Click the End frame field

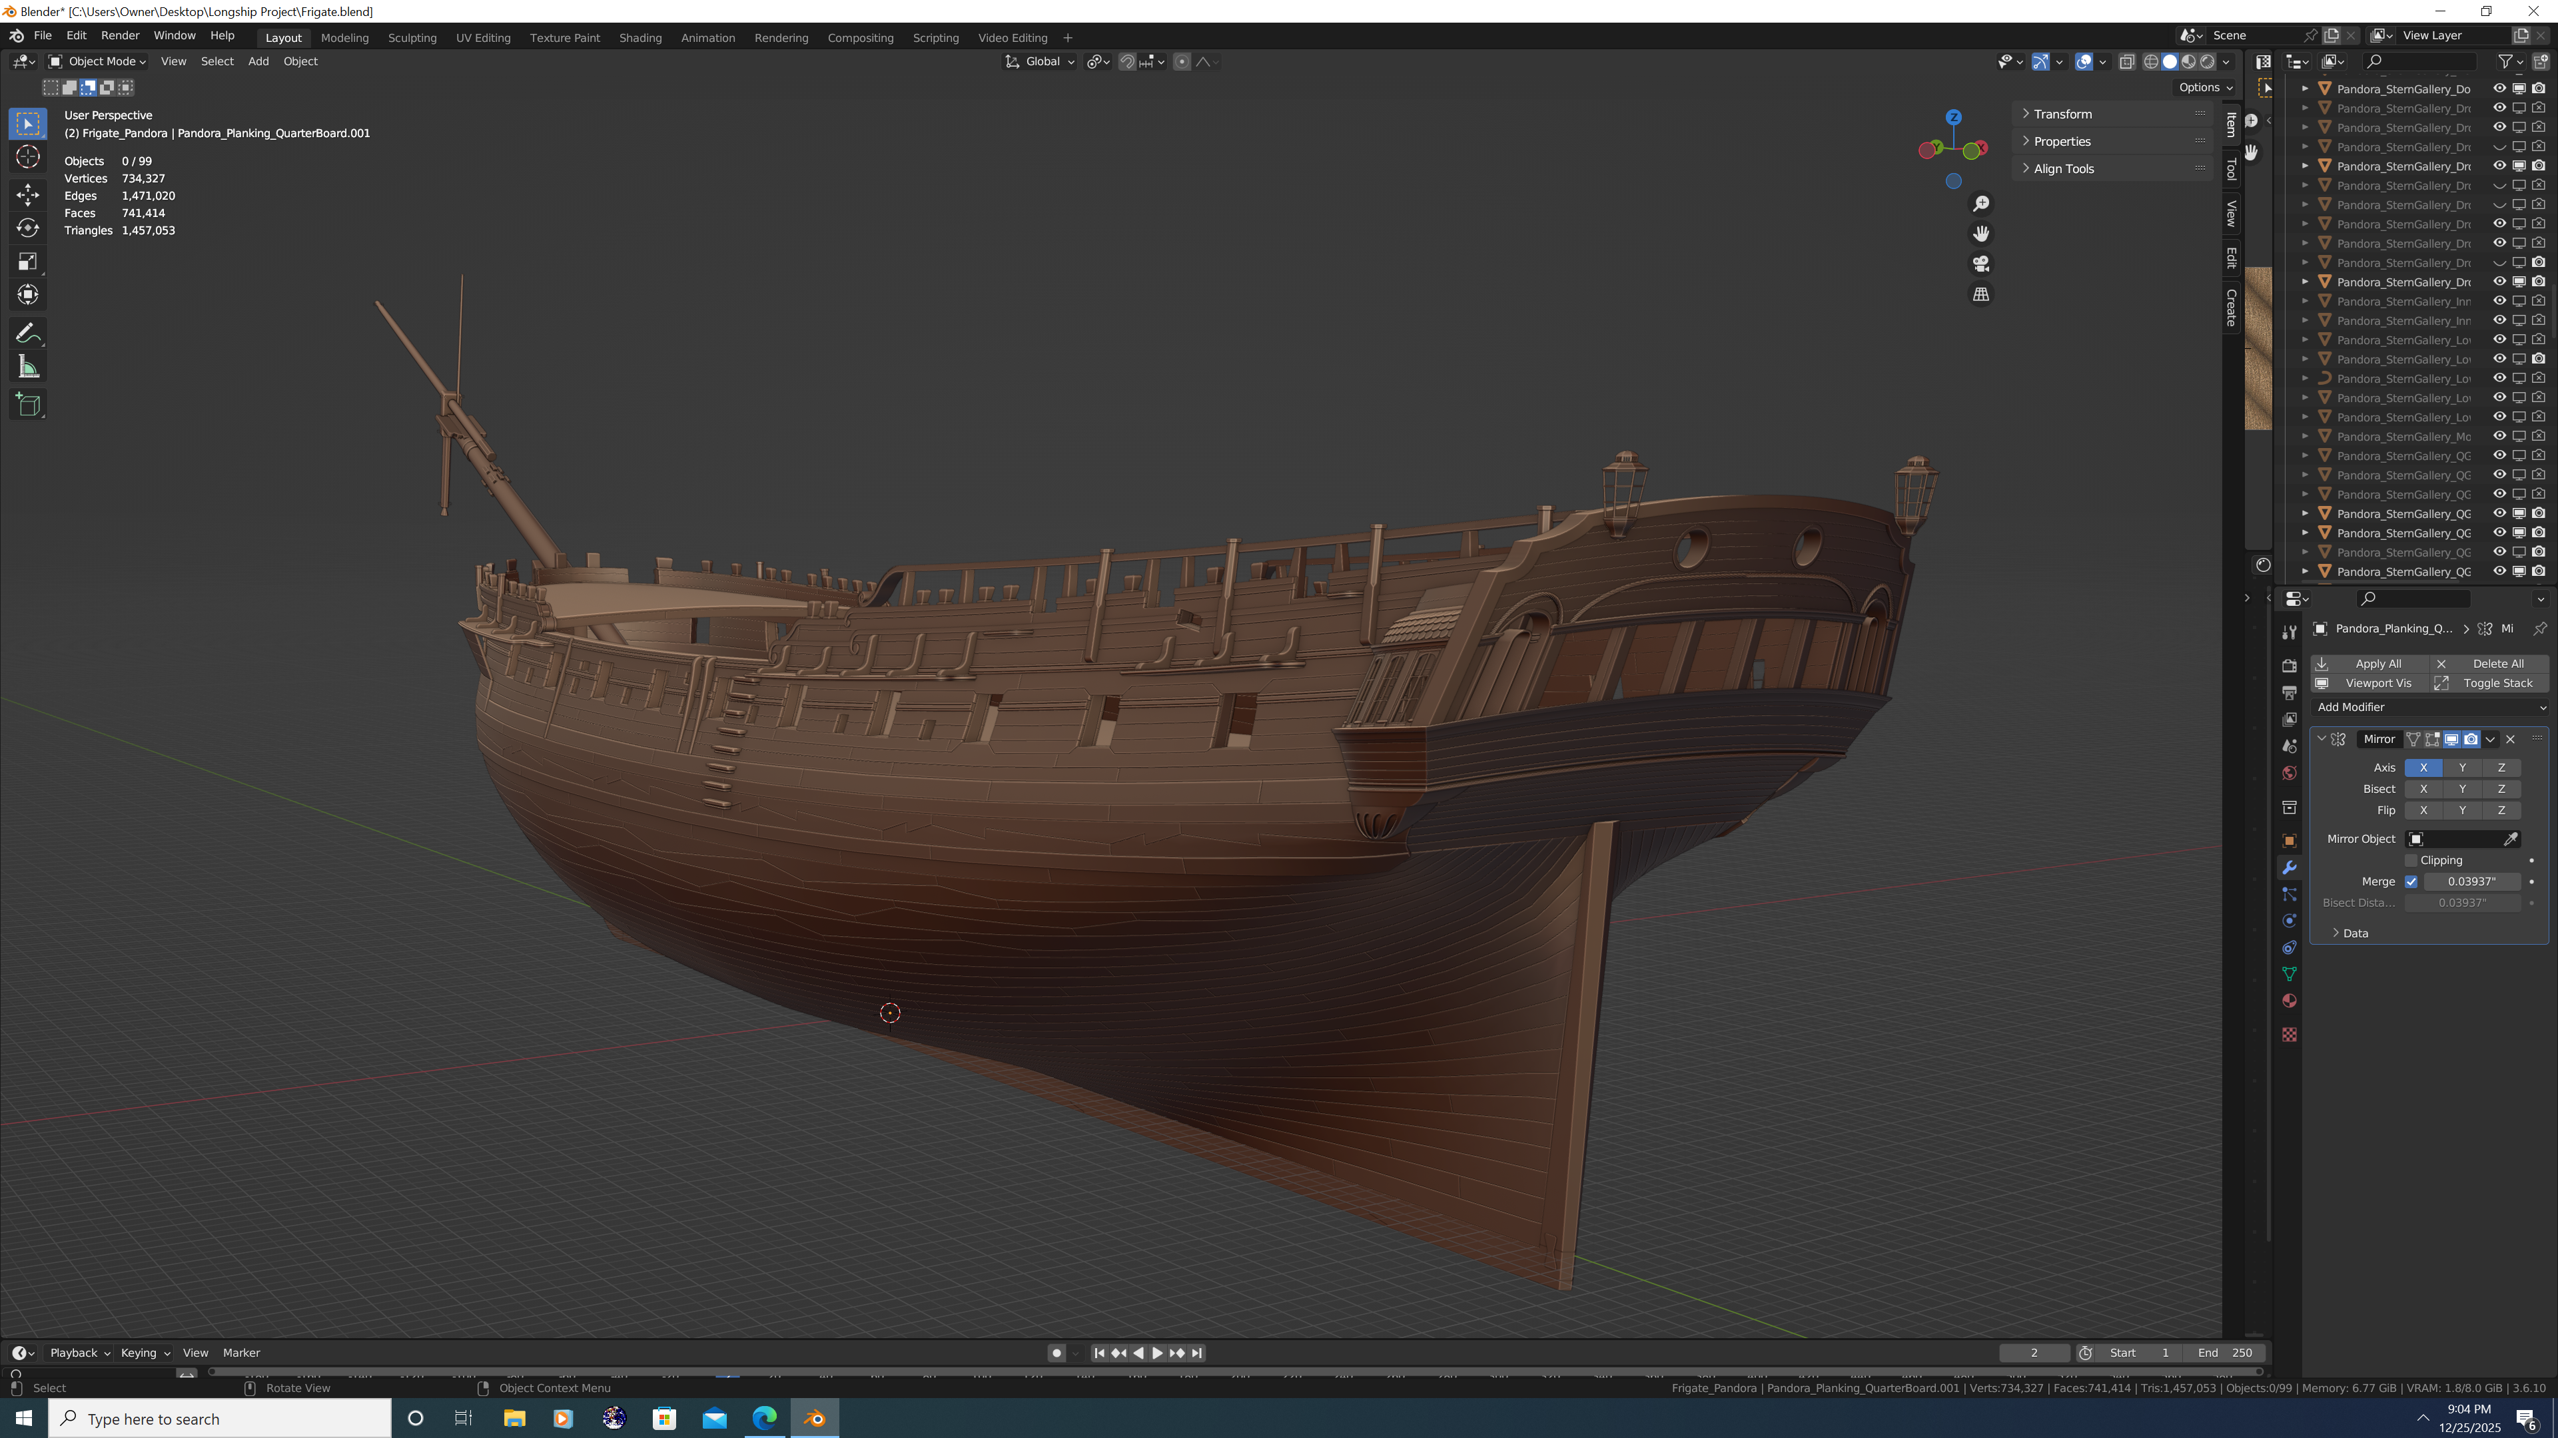point(2226,1353)
